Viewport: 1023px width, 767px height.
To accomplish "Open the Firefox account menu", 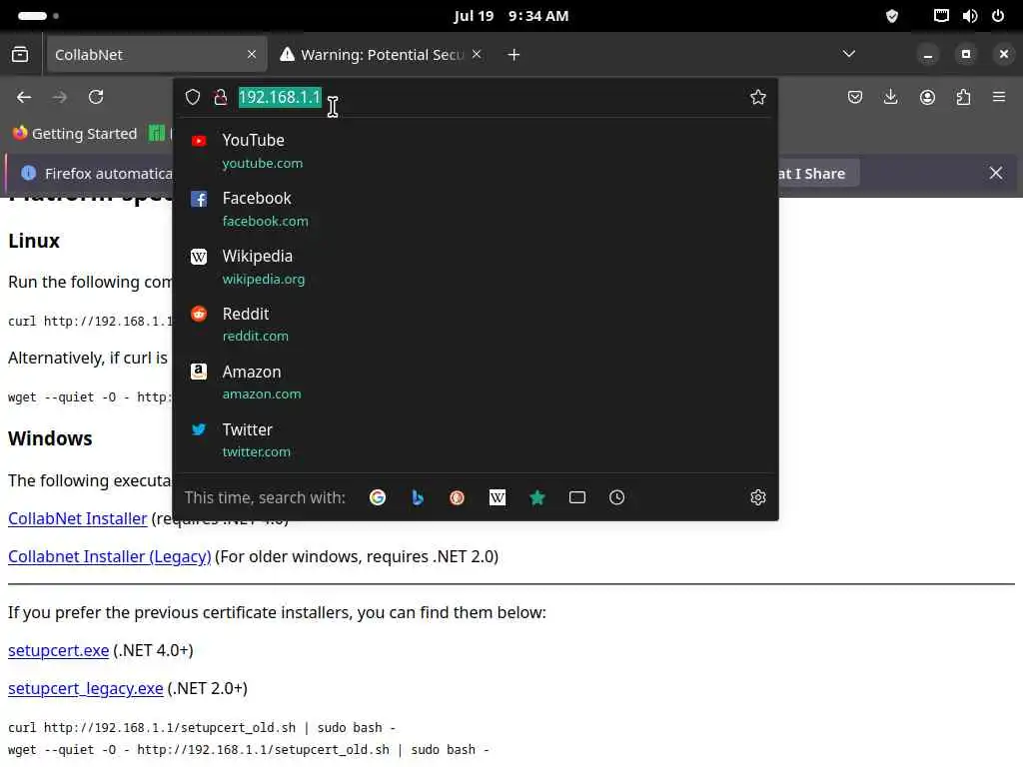I will [927, 97].
